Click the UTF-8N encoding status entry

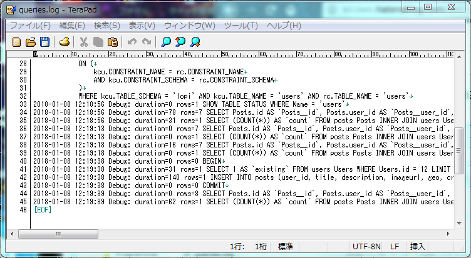click(x=366, y=247)
